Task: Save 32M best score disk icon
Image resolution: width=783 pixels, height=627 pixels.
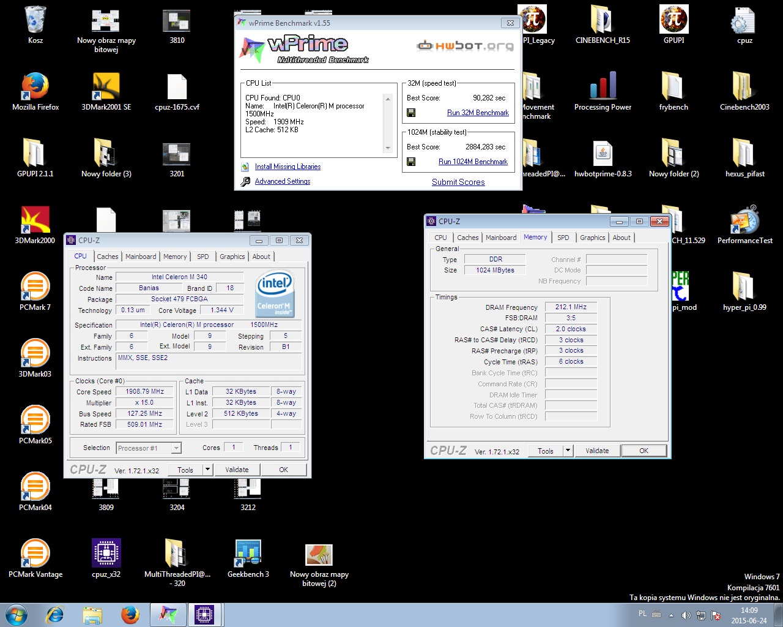Action: [411, 113]
